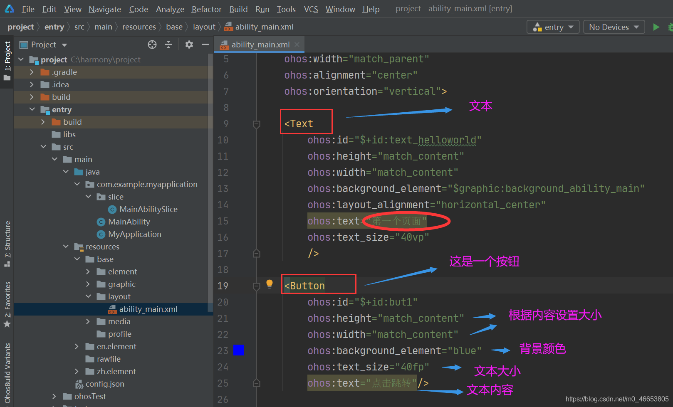Click fold marker at line 9
673x407 pixels.
coord(257,124)
